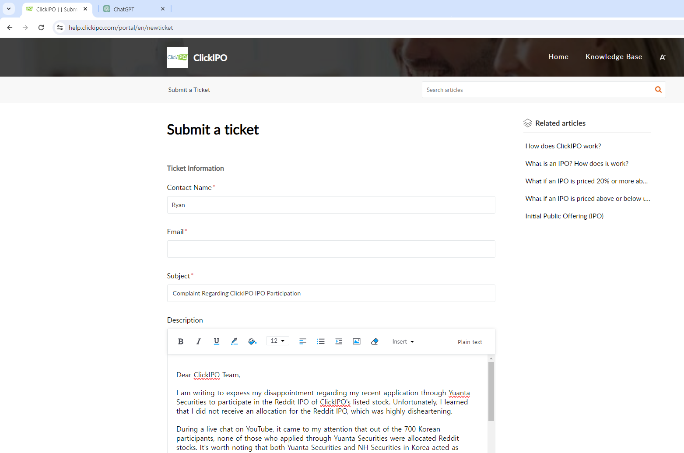
Task: Click the empty Email field
Action: (331, 249)
